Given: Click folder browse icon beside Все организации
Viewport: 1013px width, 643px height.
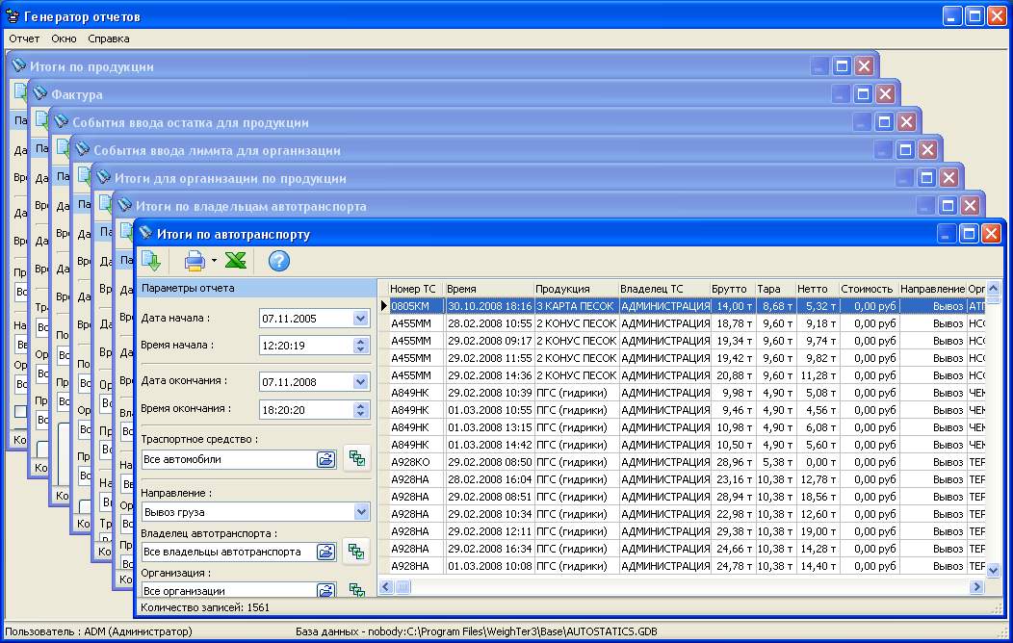Looking at the screenshot, I should (x=325, y=590).
